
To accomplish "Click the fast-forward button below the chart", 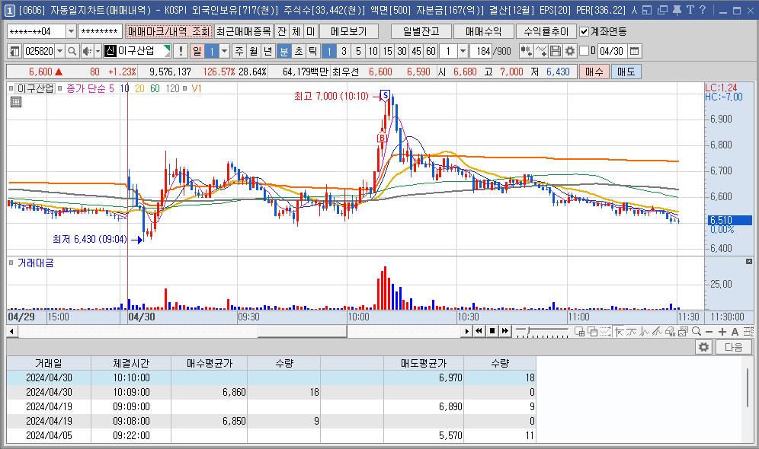I will [505, 331].
